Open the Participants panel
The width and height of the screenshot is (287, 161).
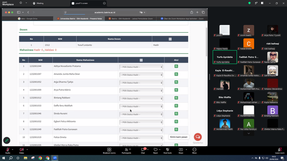click(126, 149)
